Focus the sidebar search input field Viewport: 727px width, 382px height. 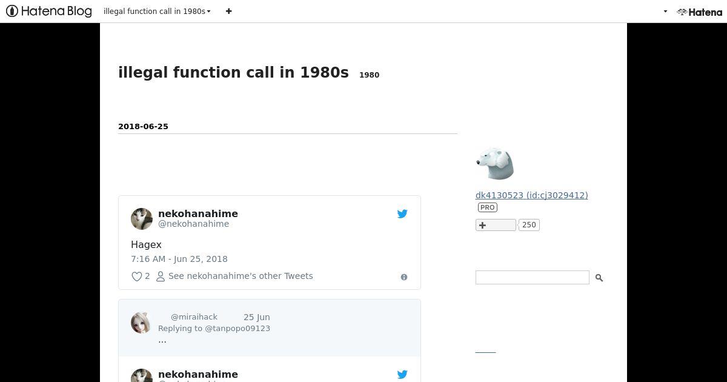[x=532, y=277]
